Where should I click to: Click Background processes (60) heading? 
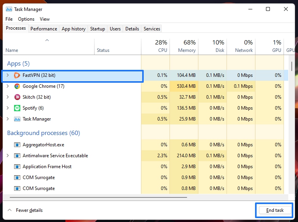point(43,133)
